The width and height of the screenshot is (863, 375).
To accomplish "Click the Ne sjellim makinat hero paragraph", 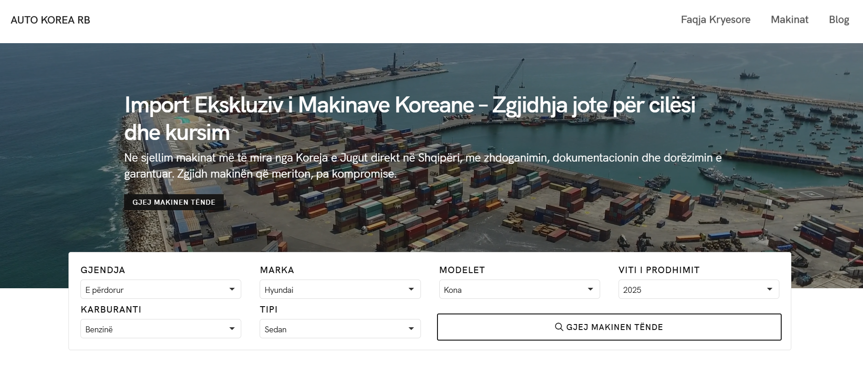I will click(x=423, y=166).
